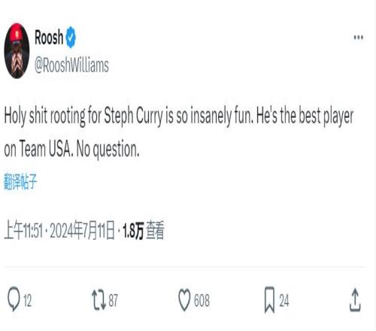Image resolution: width=376 pixels, height=331 pixels.
Task: Open the share upload icon
Action: 355,300
